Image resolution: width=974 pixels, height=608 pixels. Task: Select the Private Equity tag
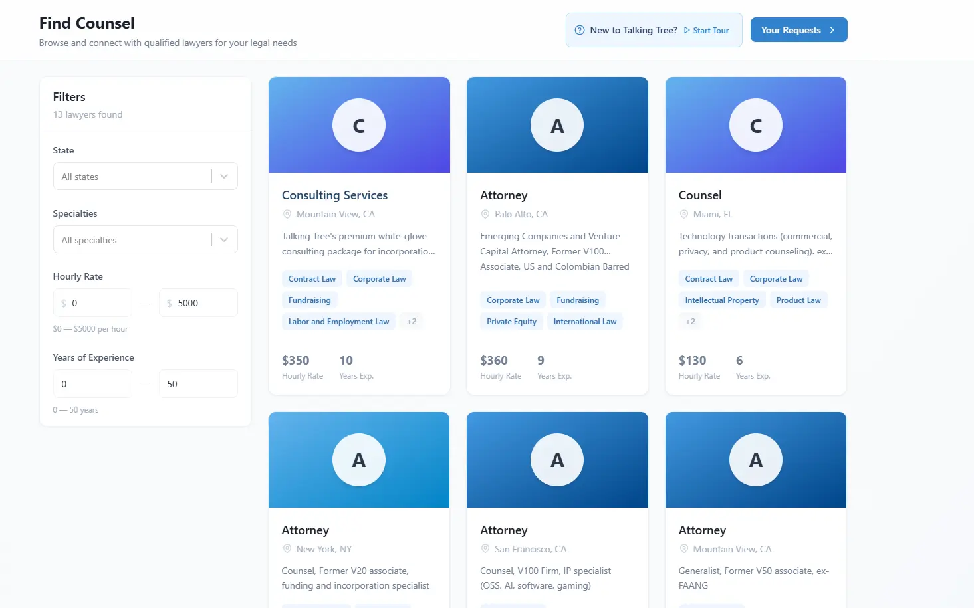click(511, 322)
